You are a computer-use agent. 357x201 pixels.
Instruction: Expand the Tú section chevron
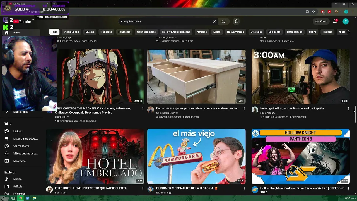coord(11,124)
